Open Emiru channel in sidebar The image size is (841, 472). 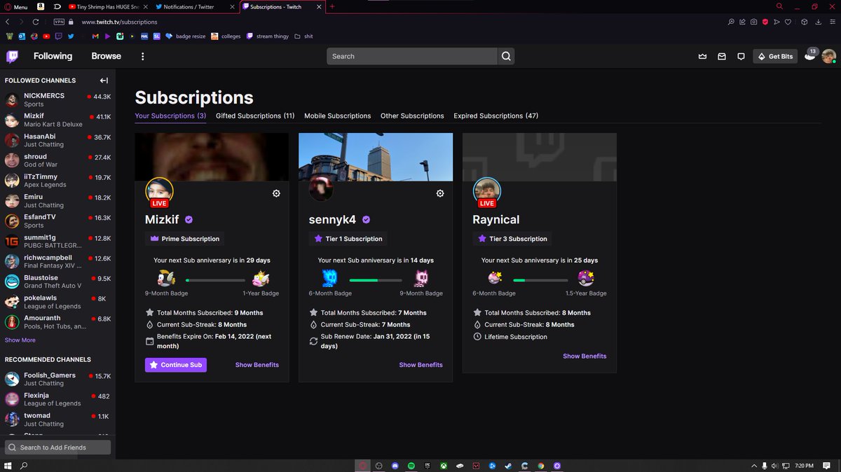click(57, 201)
